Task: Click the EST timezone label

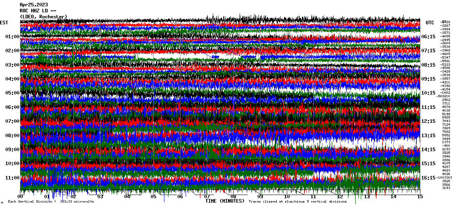Action: pyautogui.click(x=4, y=23)
